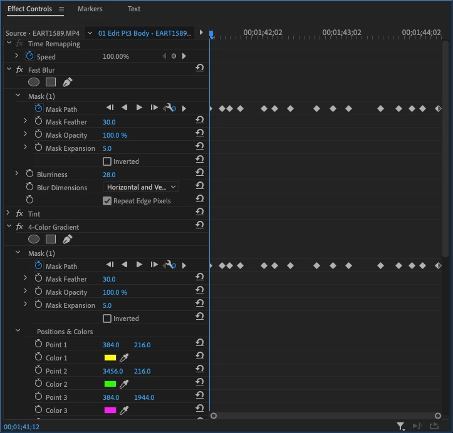Collapse the Fast Blur effect
Image resolution: width=453 pixels, height=433 pixels.
pos(9,69)
